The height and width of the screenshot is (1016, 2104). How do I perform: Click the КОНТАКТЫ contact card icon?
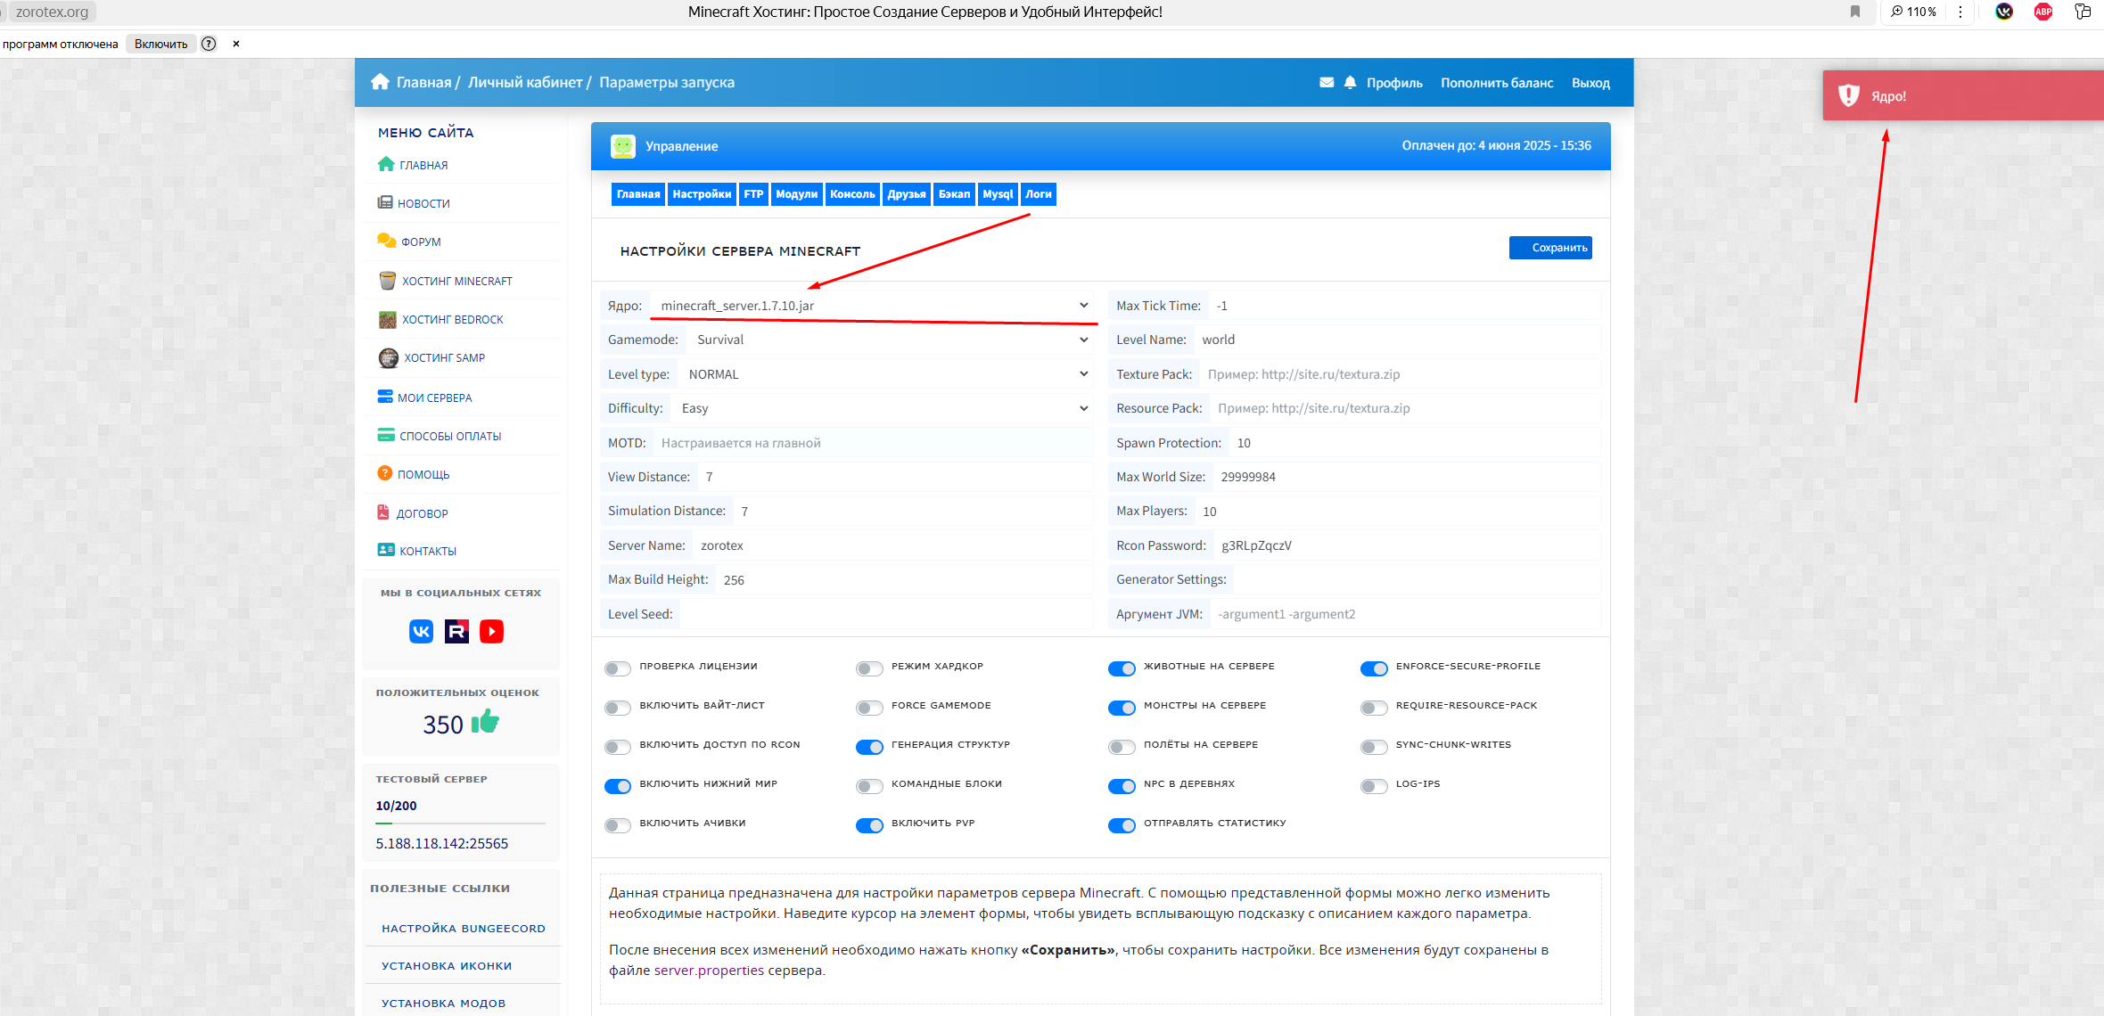386,550
